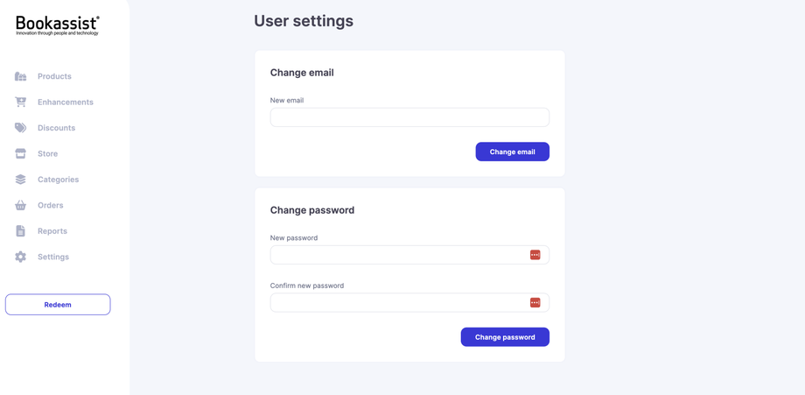
Task: Go to Enhancements via its text label
Action: coord(66,102)
